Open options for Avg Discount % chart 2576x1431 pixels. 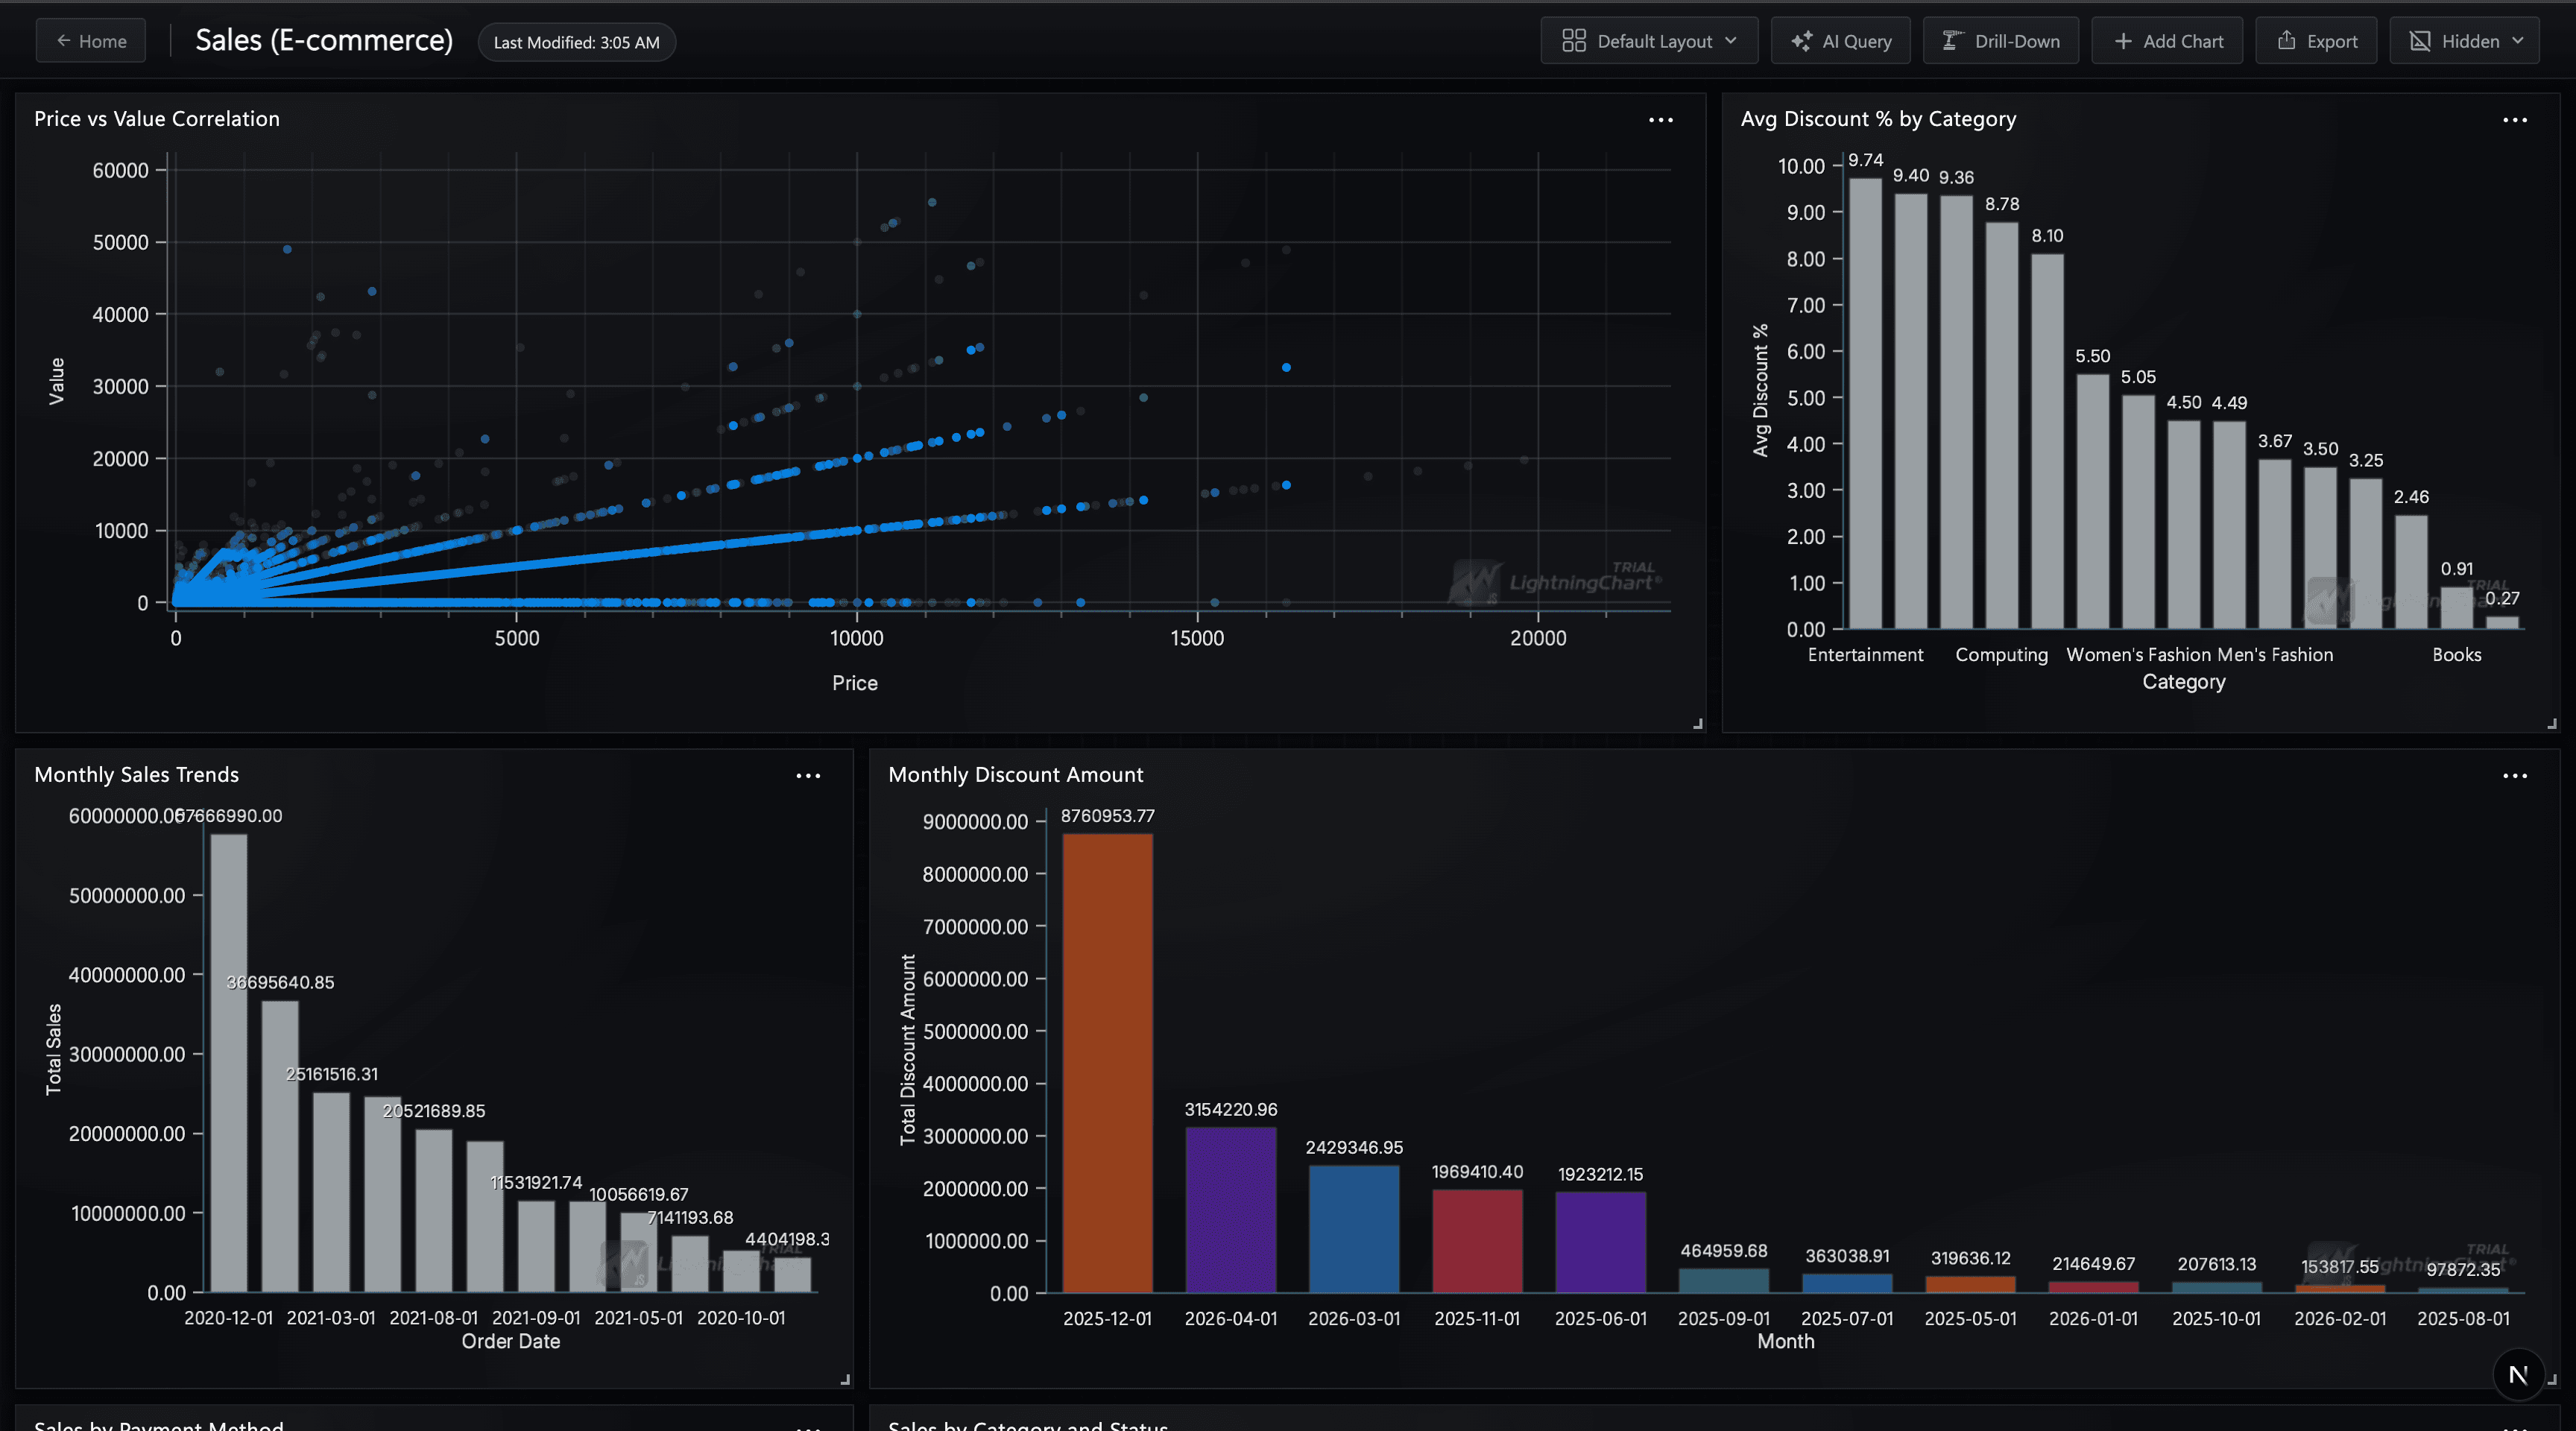pos(2515,120)
